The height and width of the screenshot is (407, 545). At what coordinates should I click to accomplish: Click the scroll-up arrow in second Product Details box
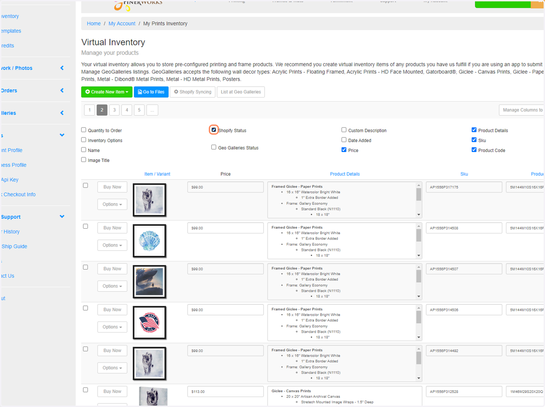[x=419, y=226]
